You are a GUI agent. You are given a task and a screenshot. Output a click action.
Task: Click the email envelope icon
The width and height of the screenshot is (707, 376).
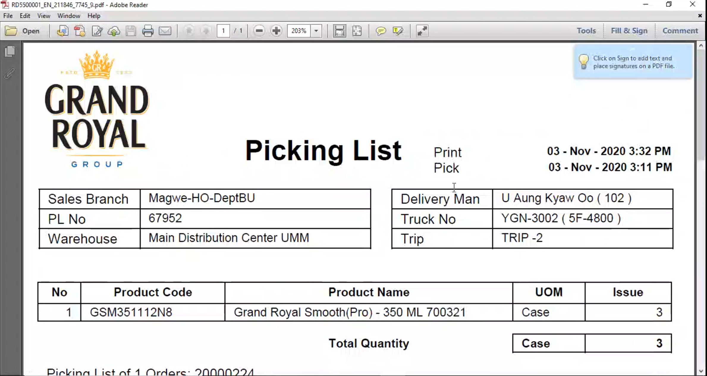coord(165,31)
